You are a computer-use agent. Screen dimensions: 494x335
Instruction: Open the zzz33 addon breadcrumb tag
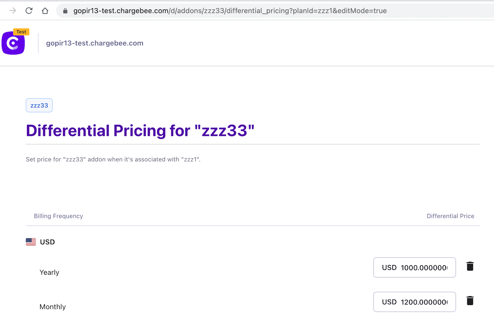click(39, 105)
